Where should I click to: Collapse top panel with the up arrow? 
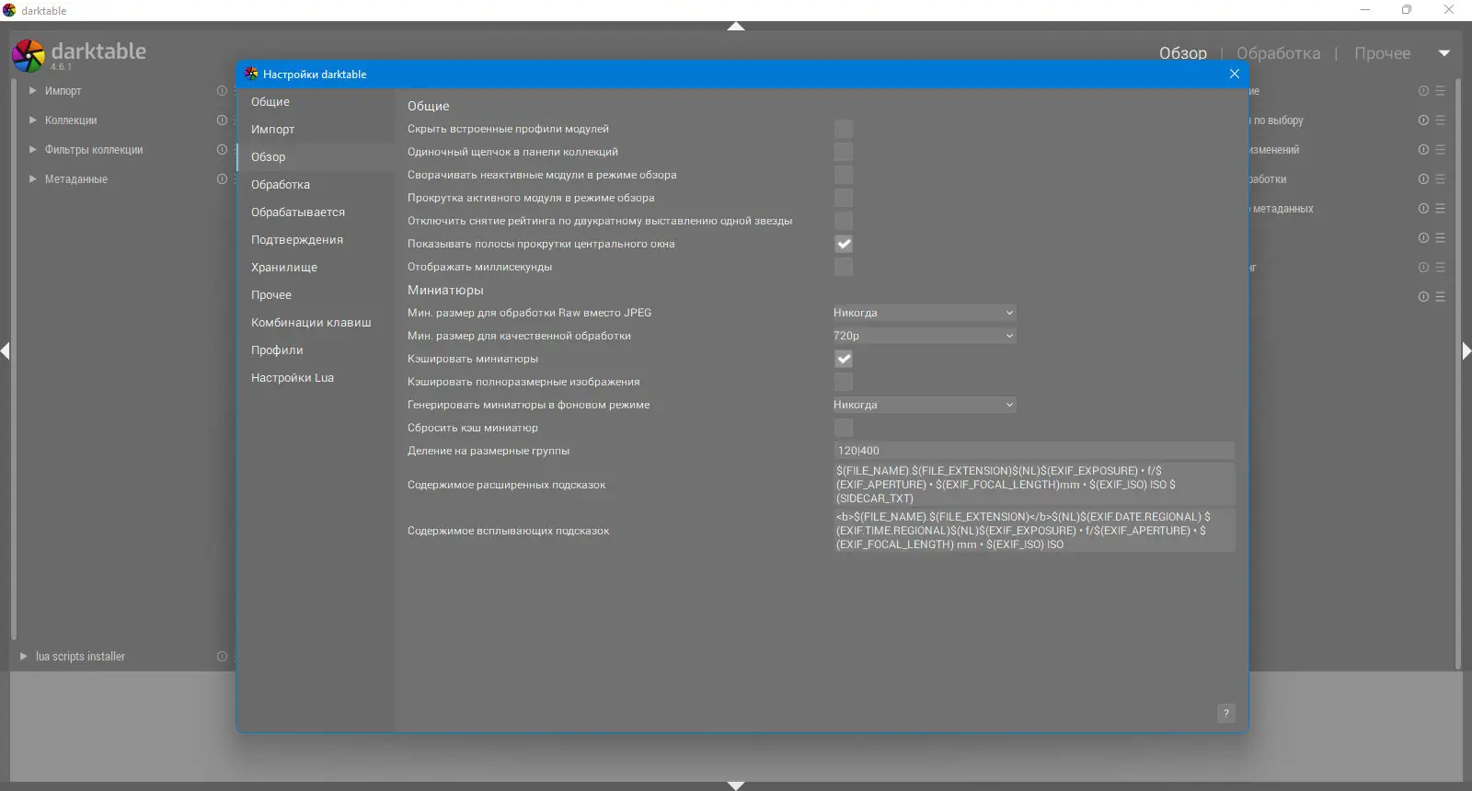[x=736, y=27]
